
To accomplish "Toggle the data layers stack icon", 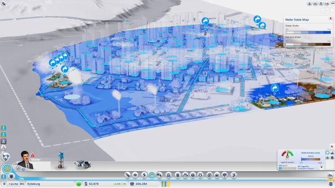I will pos(331,184).
